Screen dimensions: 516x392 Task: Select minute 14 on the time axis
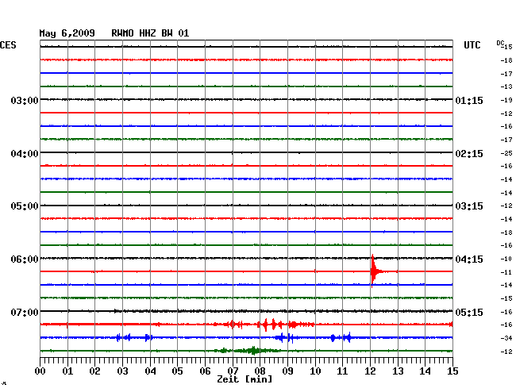(x=426, y=371)
